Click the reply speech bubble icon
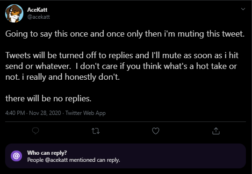Image resolution: width=252 pixels, height=174 pixels. 36,131
